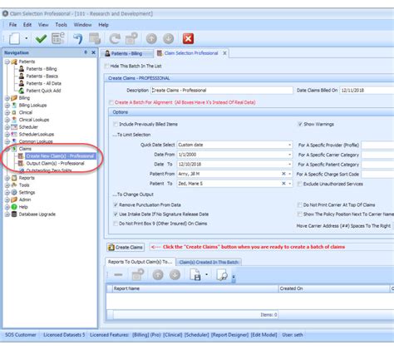Viewport: 394px width, 350px height.
Task: Expand the Scheduler tree node
Action: [7, 127]
